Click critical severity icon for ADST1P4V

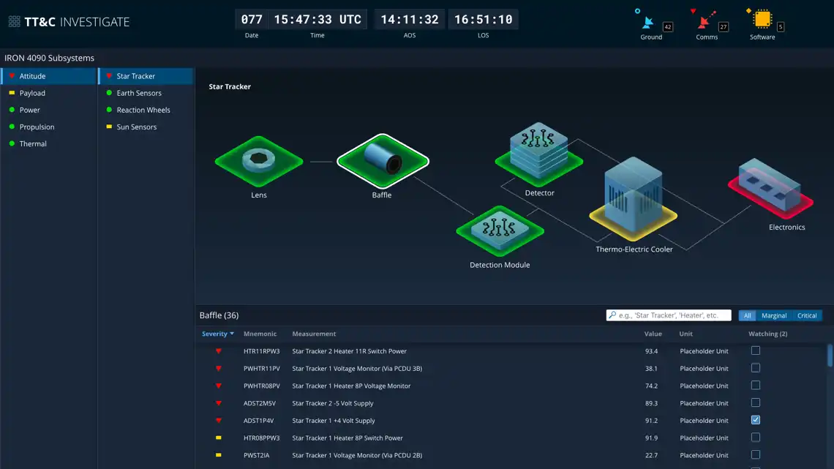tap(219, 420)
